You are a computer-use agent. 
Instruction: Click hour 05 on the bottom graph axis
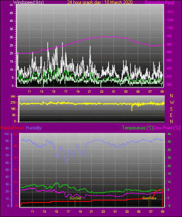pyautogui.click(x=139, y=212)
